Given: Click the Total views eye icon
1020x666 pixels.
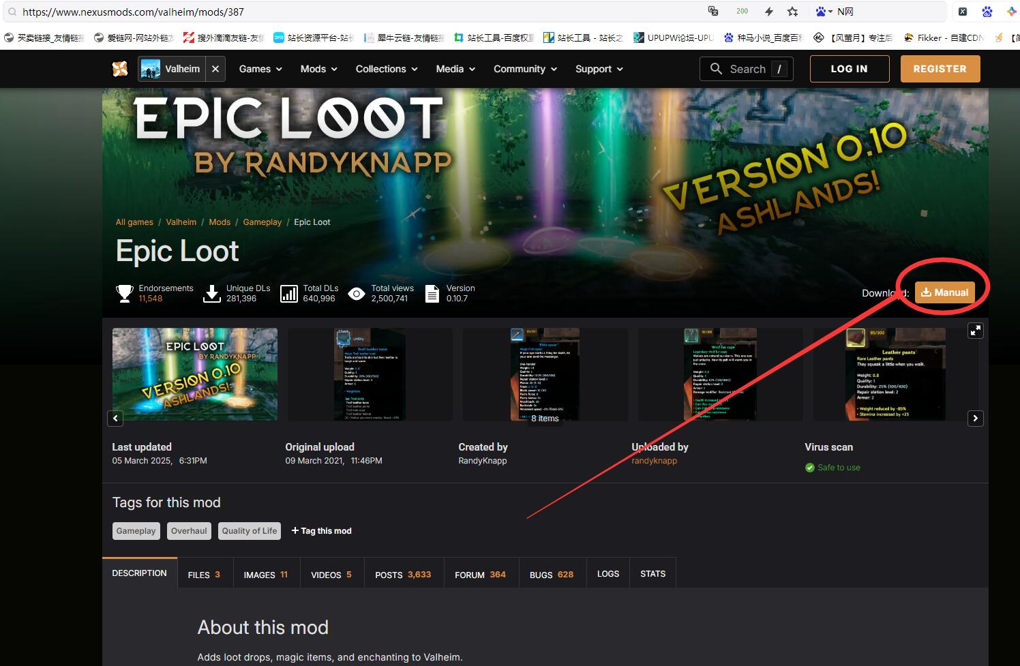Looking at the screenshot, I should 356,294.
